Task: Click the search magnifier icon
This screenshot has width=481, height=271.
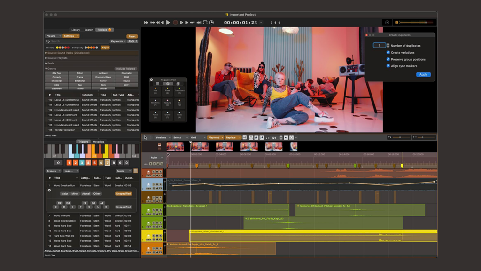Action: 48,41
